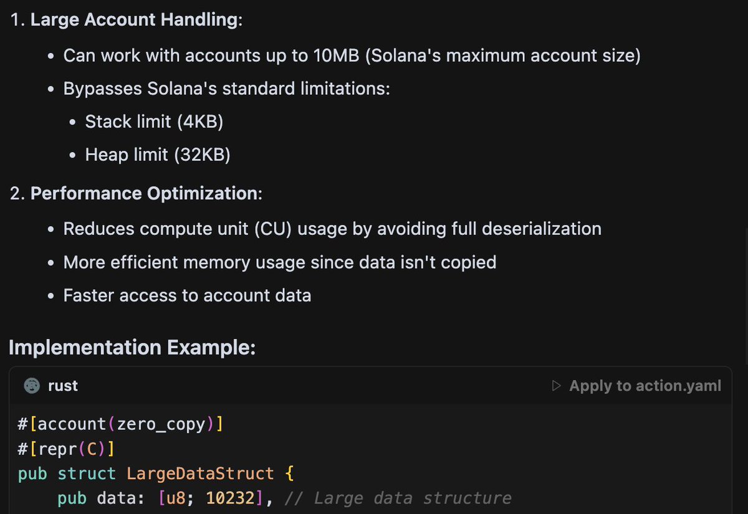Click Apply to action.yaml button

click(636, 386)
